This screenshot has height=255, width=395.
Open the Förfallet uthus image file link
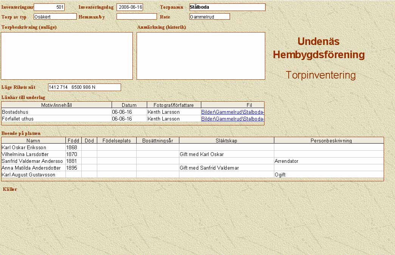point(232,119)
